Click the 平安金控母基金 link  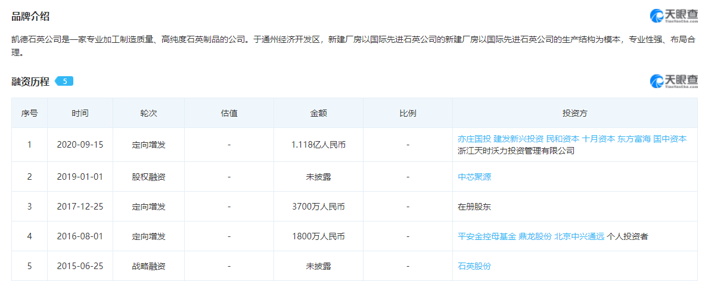[x=486, y=236]
